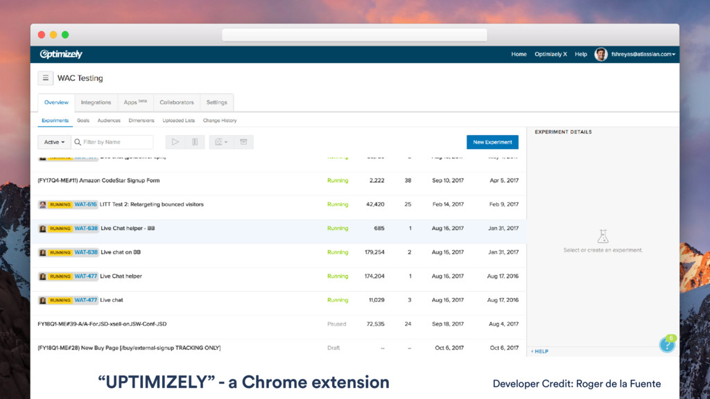
Task: Select the New Buy Page TRACKING ONLY experiment
Action: tap(129, 348)
